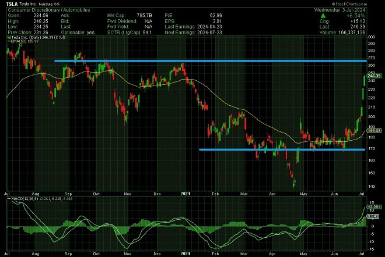Click the Prev Close value 231.26
This screenshot has width=385, height=257.
[41, 33]
